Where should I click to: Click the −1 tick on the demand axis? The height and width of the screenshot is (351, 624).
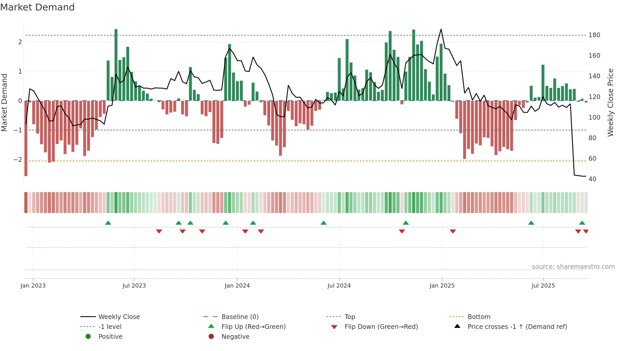pos(18,130)
